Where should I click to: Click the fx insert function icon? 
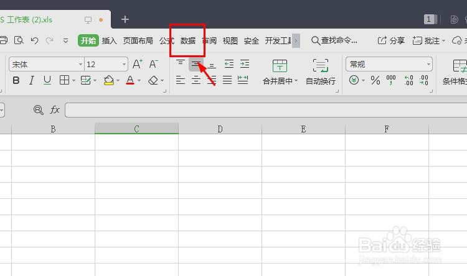point(55,110)
